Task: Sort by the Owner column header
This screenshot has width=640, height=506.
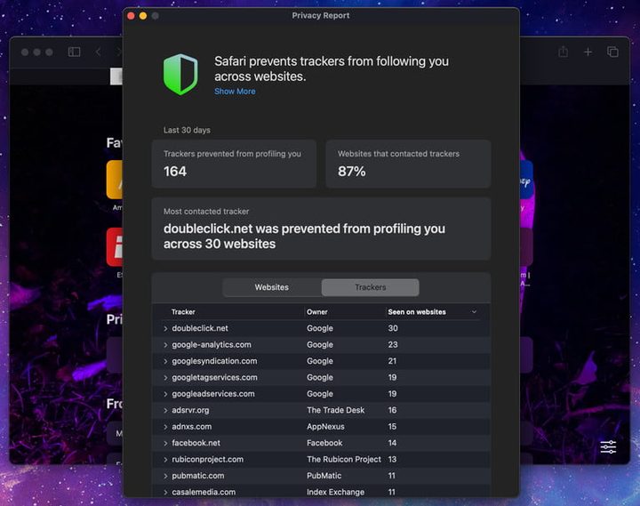Action: coord(317,312)
